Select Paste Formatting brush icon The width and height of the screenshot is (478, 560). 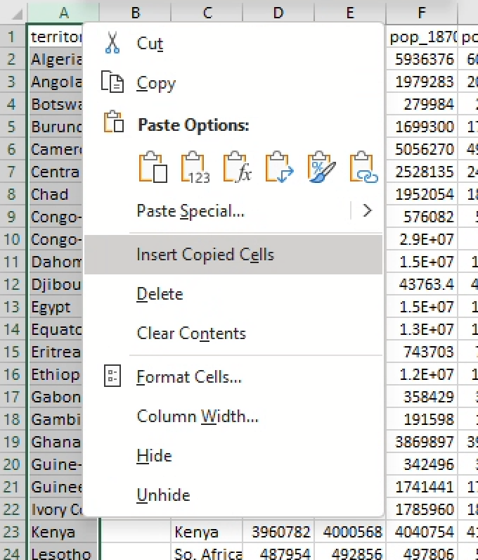pyautogui.click(x=321, y=167)
